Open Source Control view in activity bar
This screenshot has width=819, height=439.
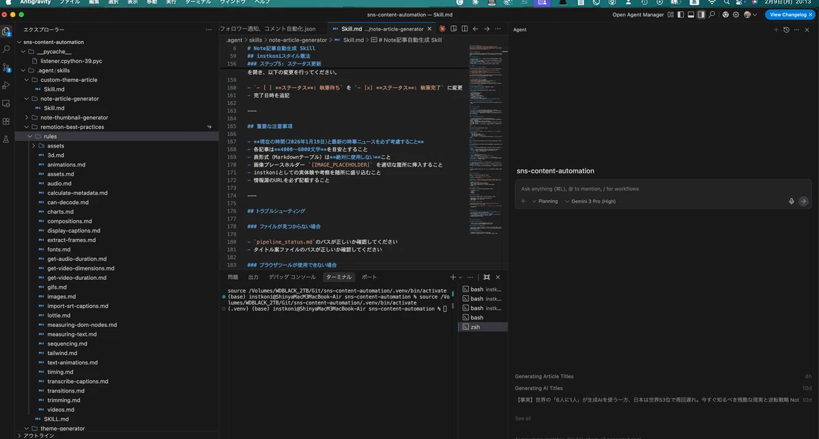click(6, 68)
